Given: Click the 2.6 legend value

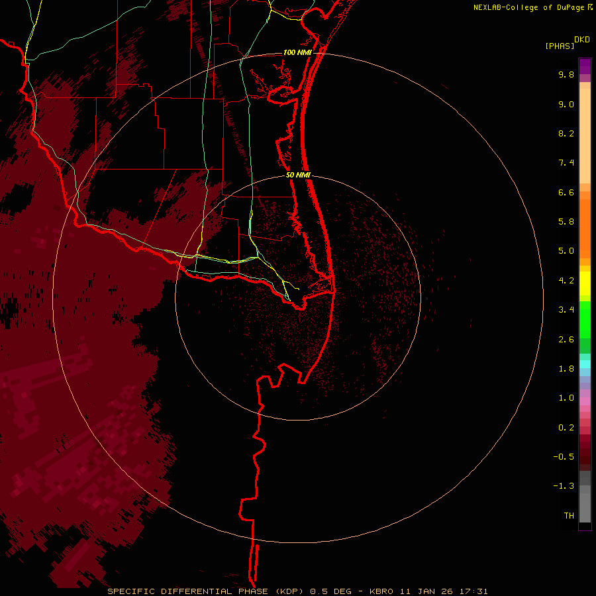Looking at the screenshot, I should (x=566, y=340).
